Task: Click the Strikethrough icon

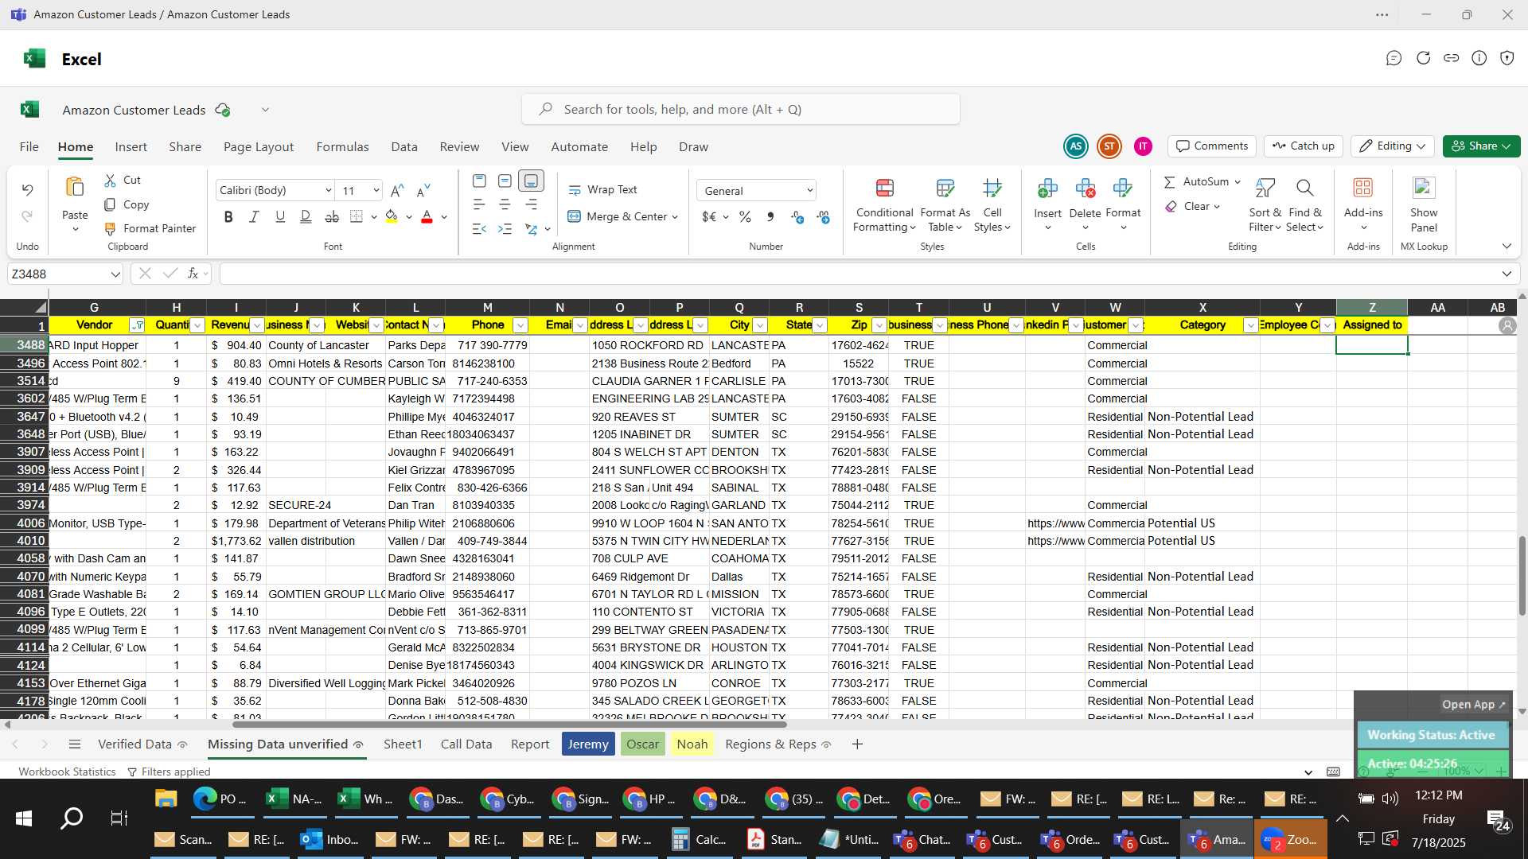Action: (332, 216)
